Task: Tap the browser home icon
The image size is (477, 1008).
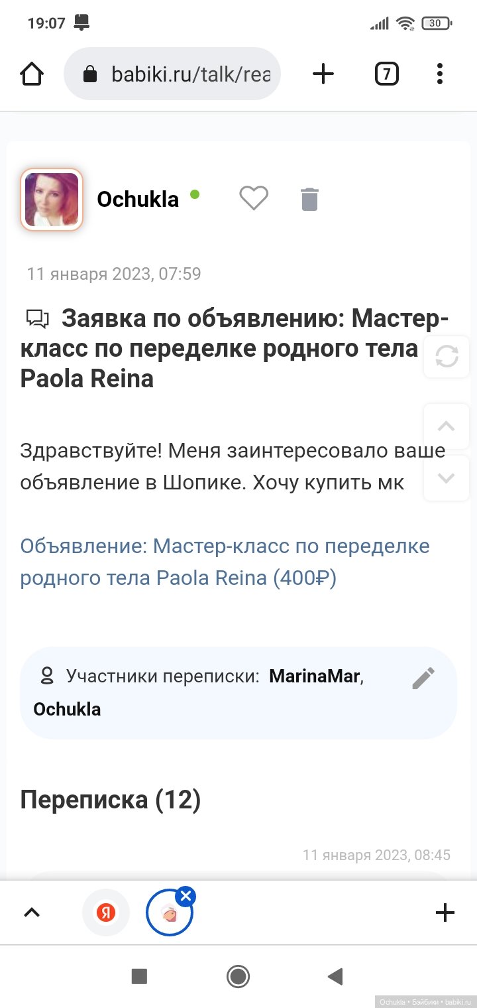Action: pos(32,74)
